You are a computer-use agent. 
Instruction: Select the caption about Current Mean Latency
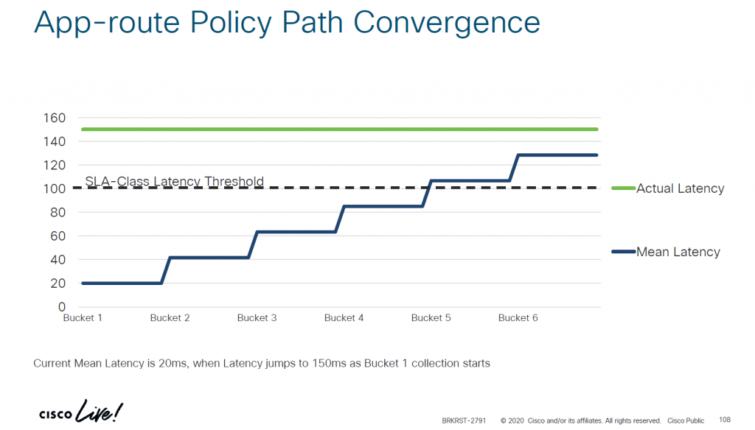click(262, 364)
